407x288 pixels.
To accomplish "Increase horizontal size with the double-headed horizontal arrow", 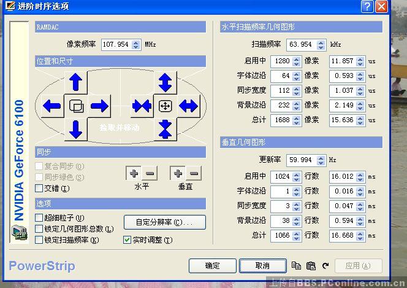I will pyautogui.click(x=189, y=106).
